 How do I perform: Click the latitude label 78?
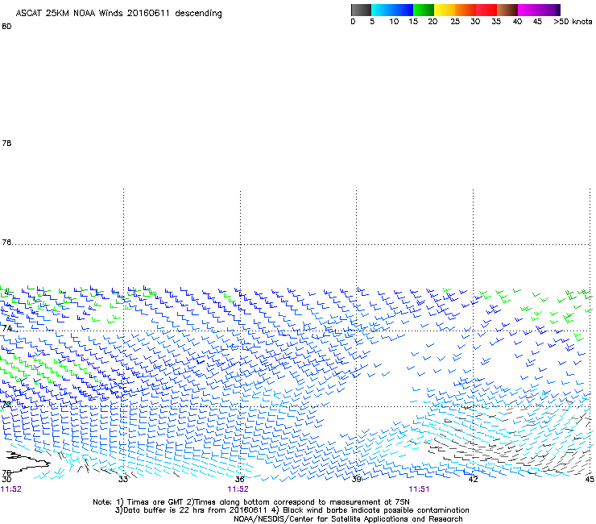coord(6,143)
